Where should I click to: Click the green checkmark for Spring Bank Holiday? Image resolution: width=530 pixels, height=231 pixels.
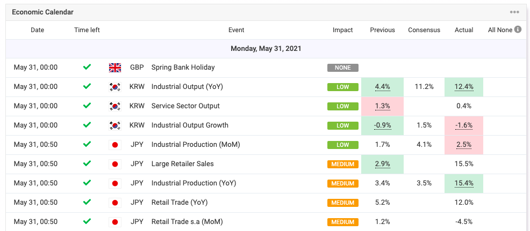click(87, 67)
